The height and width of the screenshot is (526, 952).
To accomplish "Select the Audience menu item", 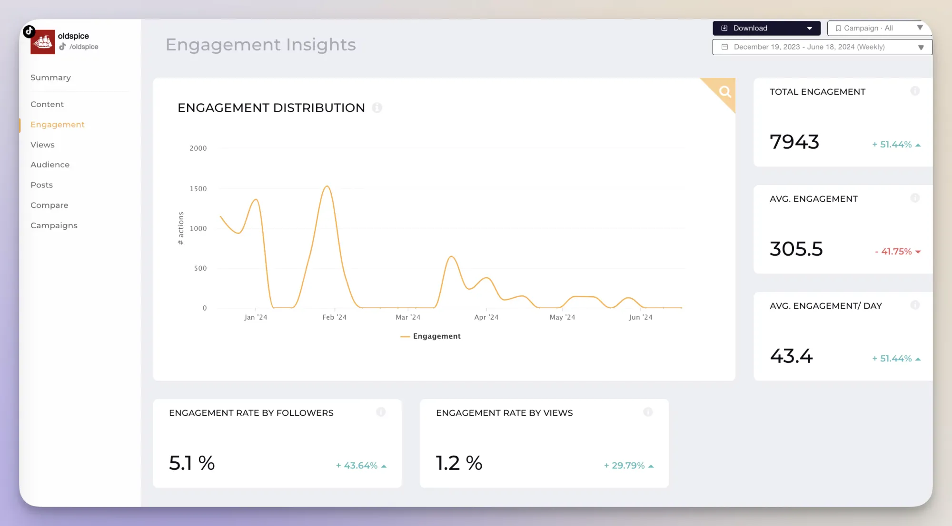I will point(49,164).
